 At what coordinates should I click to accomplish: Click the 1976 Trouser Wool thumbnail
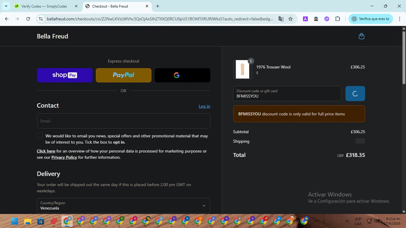[x=243, y=70]
